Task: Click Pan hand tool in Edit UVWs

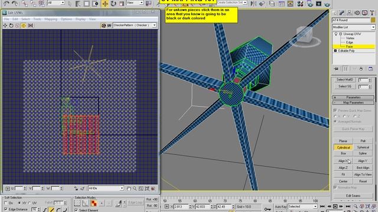Action: [129, 188]
